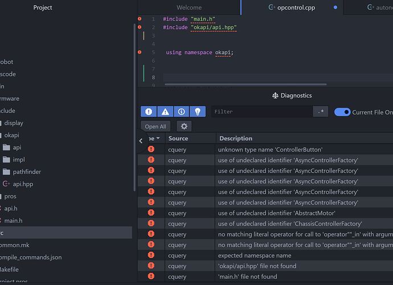The image size is (393, 285).
Task: Click the Open All button
Action: pyautogui.click(x=155, y=127)
